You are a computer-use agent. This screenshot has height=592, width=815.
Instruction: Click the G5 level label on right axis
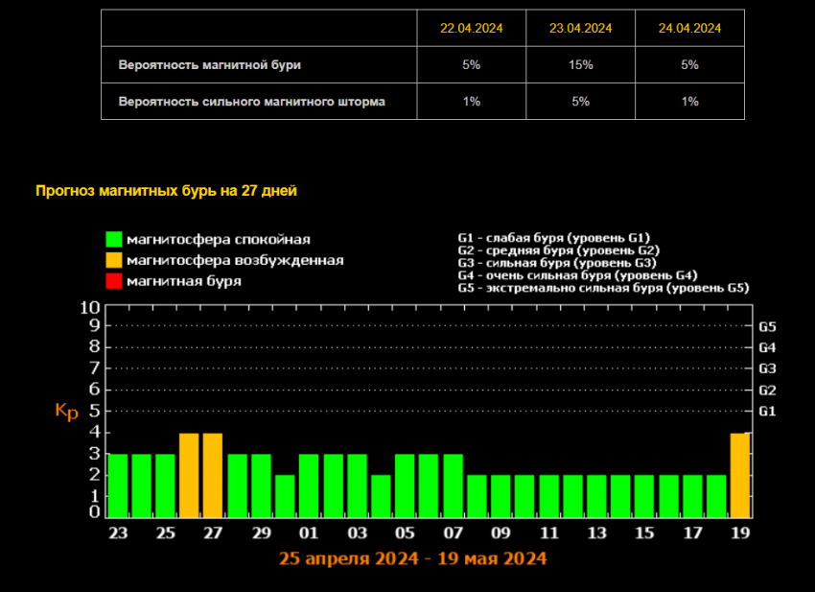(767, 326)
